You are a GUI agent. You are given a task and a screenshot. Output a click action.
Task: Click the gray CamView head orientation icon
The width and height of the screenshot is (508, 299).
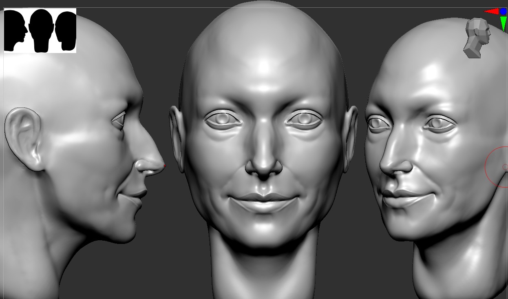pos(477,38)
